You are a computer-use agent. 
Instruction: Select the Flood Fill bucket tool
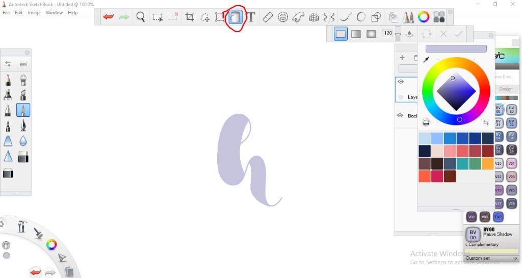[235, 17]
